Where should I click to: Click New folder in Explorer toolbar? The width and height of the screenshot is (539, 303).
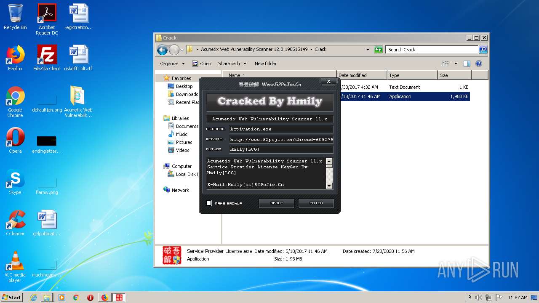pos(266,64)
